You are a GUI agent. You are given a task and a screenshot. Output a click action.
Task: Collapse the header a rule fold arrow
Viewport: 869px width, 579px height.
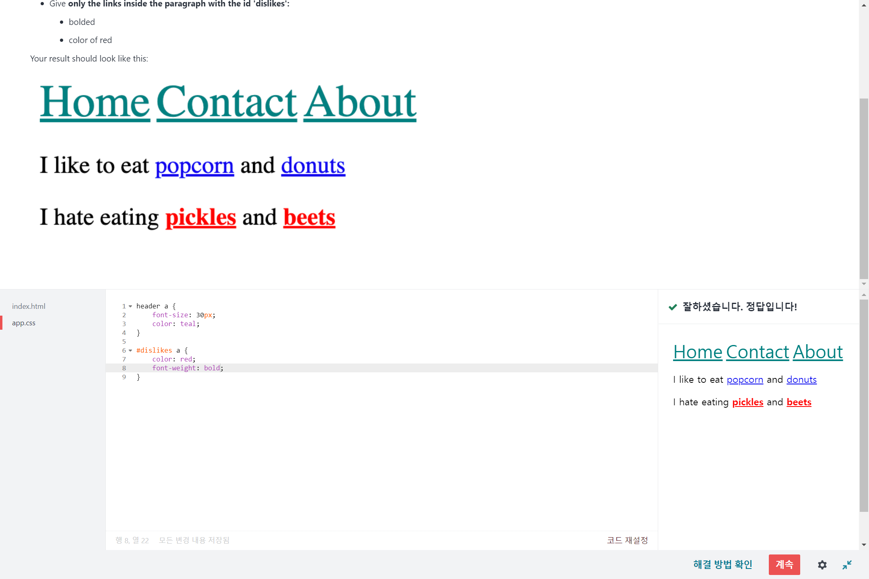(x=130, y=306)
